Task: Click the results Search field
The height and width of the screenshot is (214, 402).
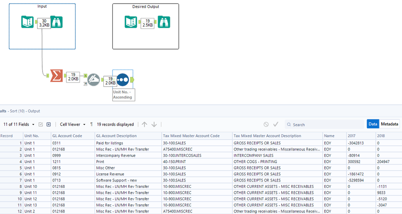Action: [324, 125]
